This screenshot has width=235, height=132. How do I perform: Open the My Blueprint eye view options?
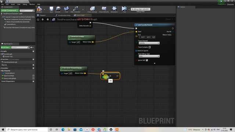point(32,47)
